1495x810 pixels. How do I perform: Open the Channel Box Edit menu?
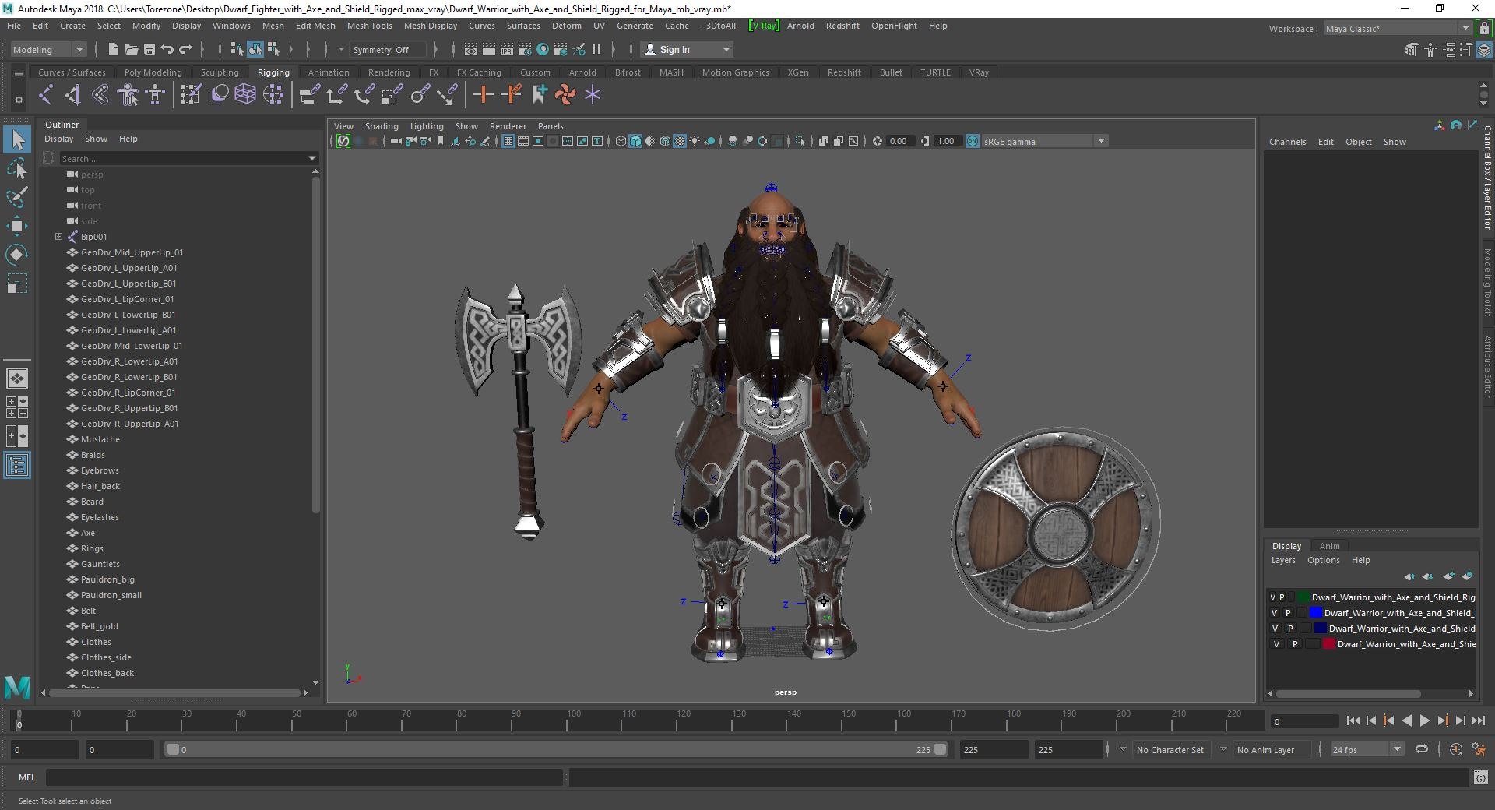click(1325, 142)
